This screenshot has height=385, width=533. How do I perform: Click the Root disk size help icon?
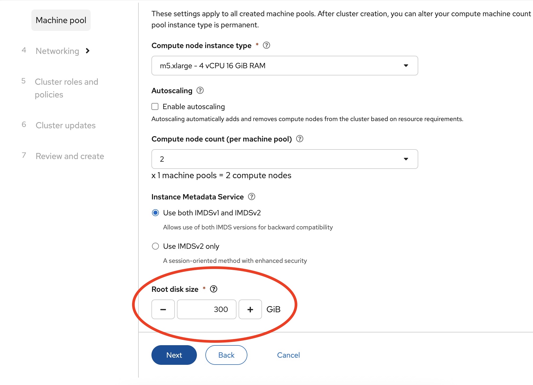tap(213, 289)
